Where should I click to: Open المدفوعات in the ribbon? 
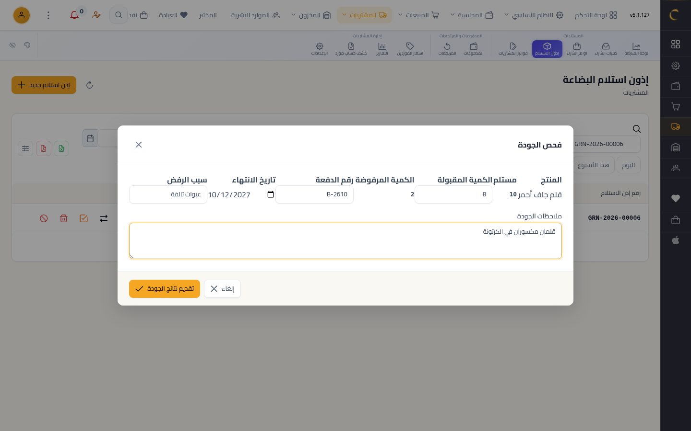point(474,49)
